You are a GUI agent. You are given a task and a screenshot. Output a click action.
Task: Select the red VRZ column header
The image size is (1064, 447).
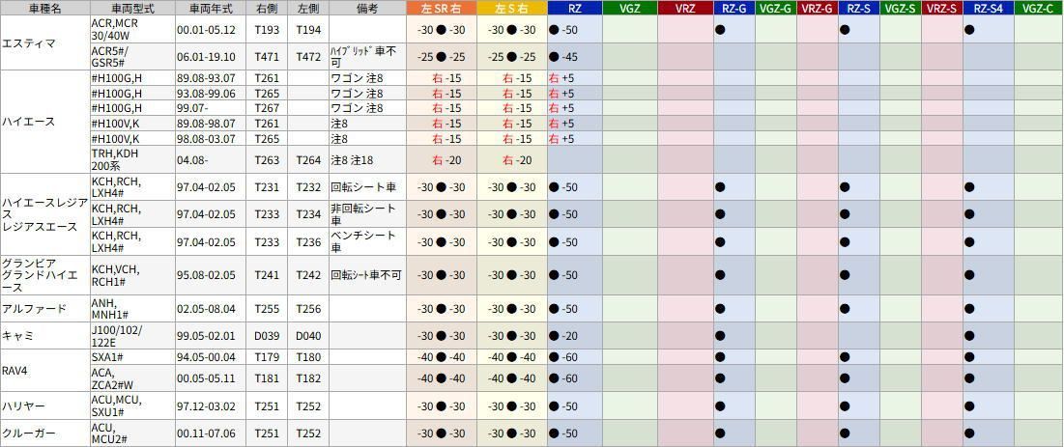(684, 8)
